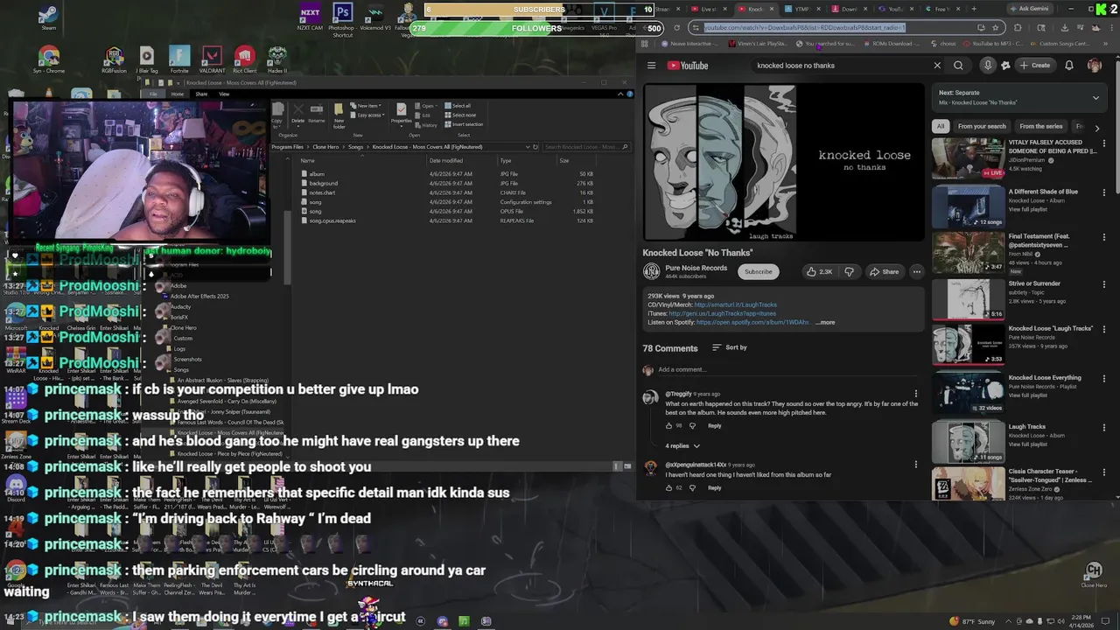
Task: Select From the series chip
Action: 1041,126
